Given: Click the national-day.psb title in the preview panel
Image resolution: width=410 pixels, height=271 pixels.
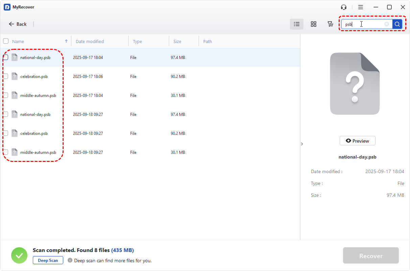Looking at the screenshot, I should pos(358,157).
